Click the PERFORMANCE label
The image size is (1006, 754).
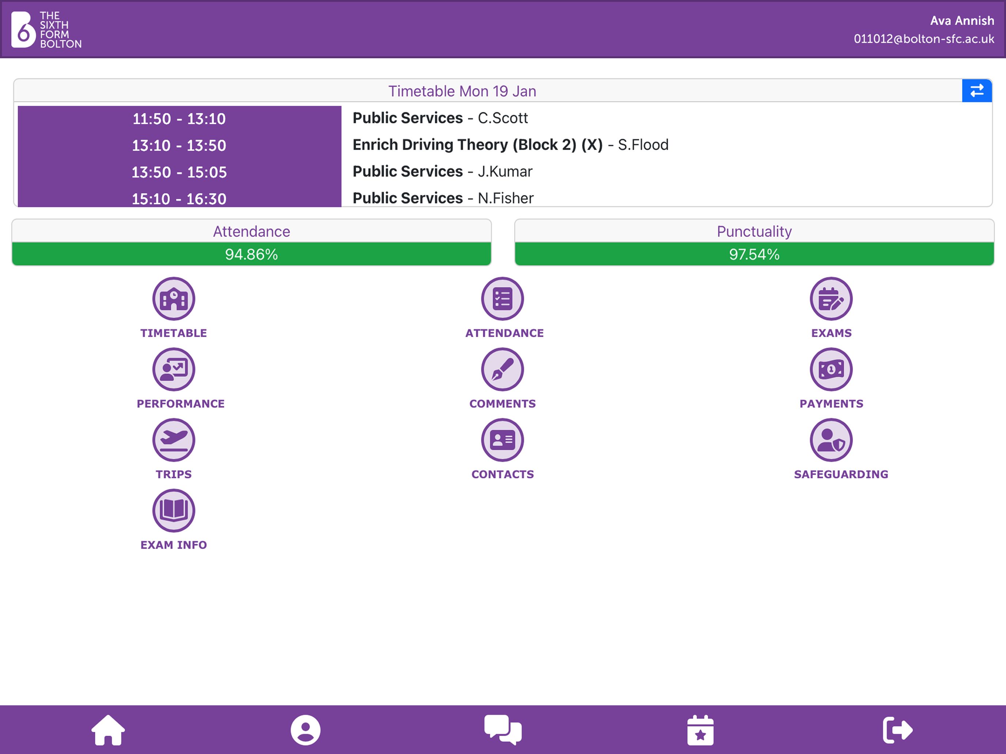181,404
